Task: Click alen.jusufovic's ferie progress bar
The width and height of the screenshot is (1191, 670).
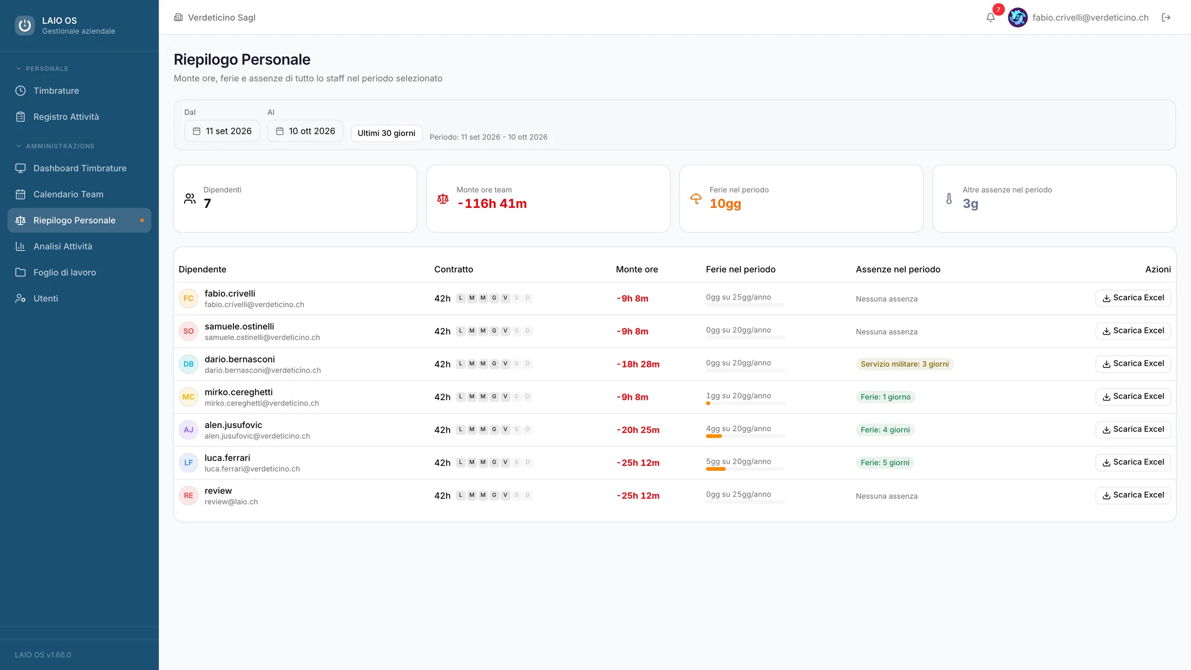Action: tap(745, 436)
